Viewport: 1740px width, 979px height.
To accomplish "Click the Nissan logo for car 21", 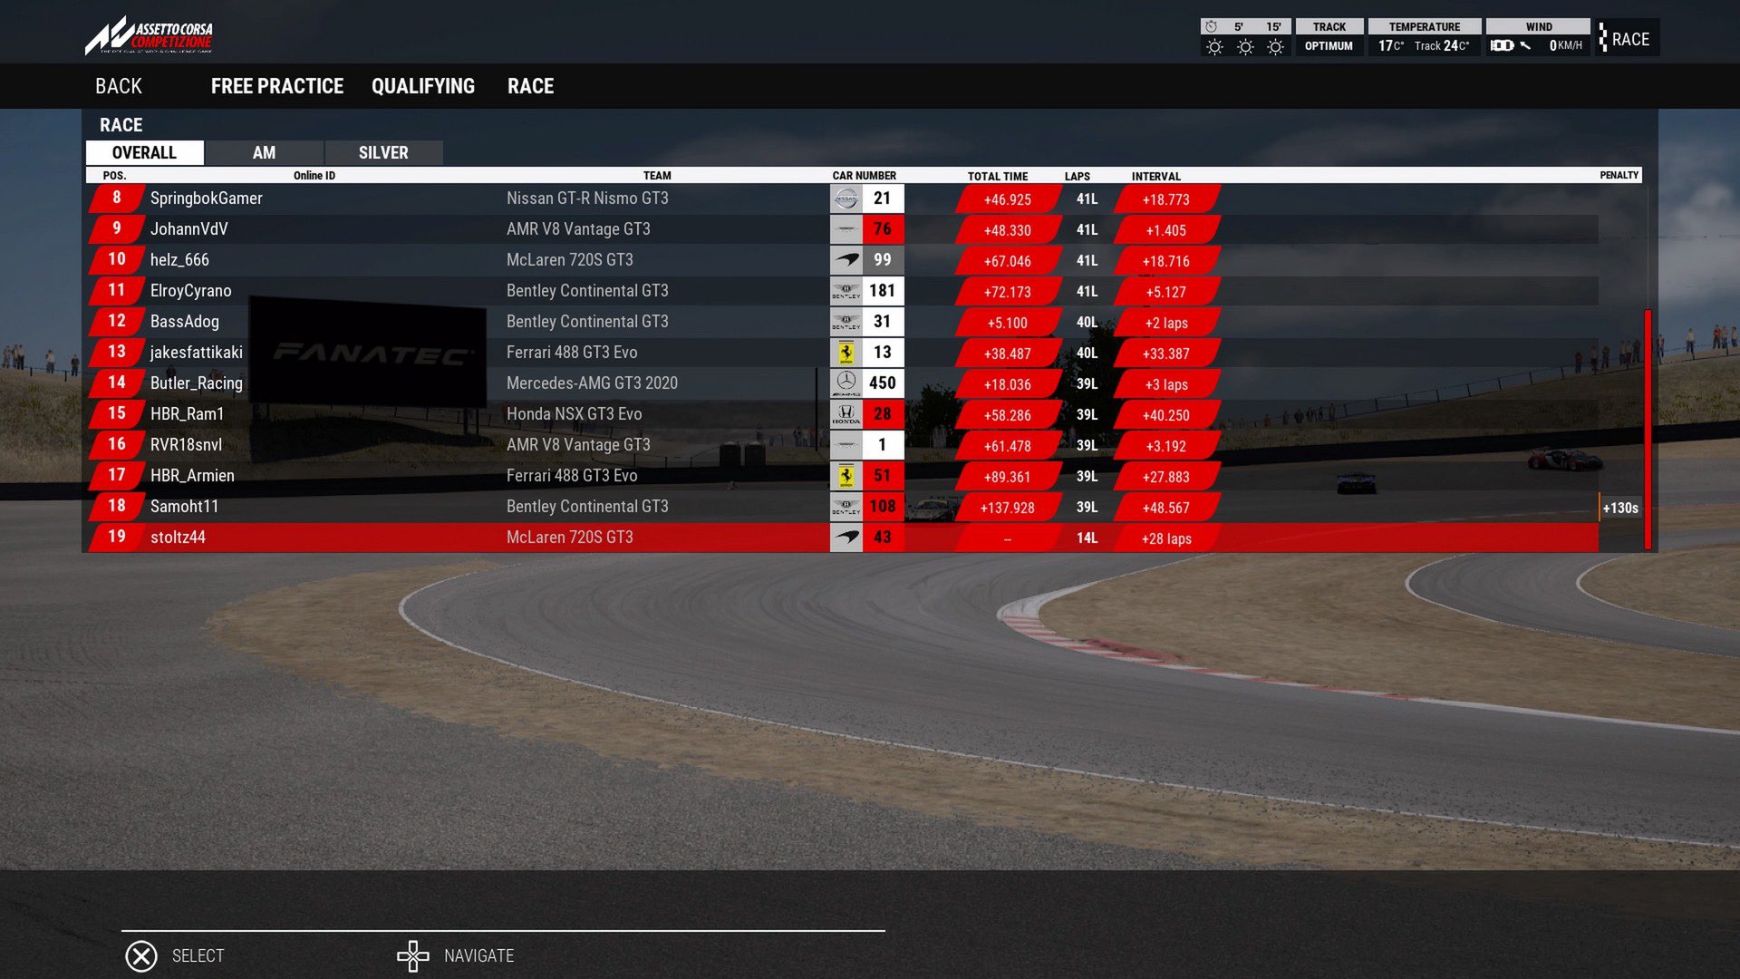I will tap(846, 199).
